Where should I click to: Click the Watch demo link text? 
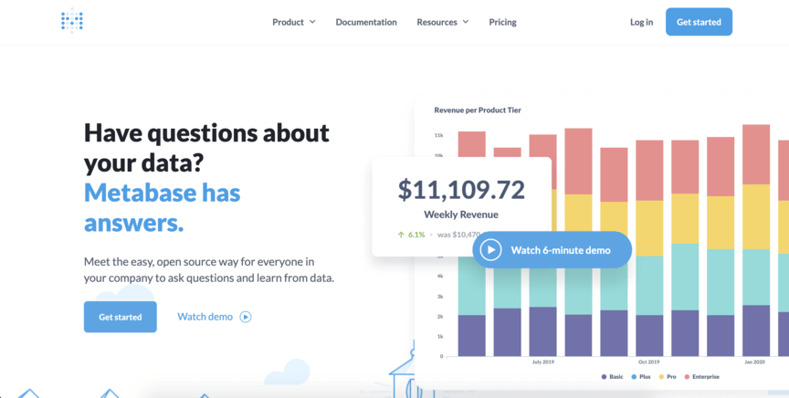205,317
